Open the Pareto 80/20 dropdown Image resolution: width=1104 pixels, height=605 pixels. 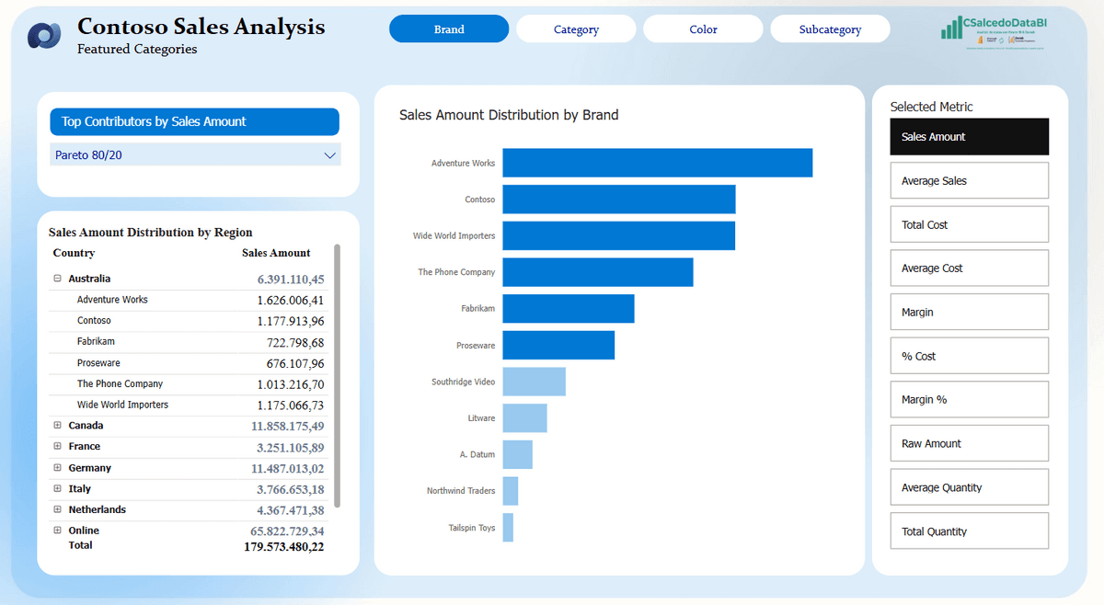tap(195, 155)
